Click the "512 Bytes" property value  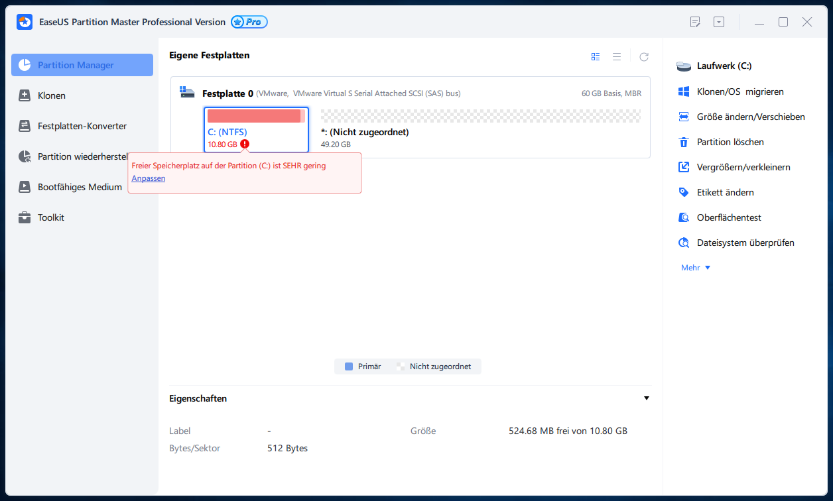[x=288, y=449]
